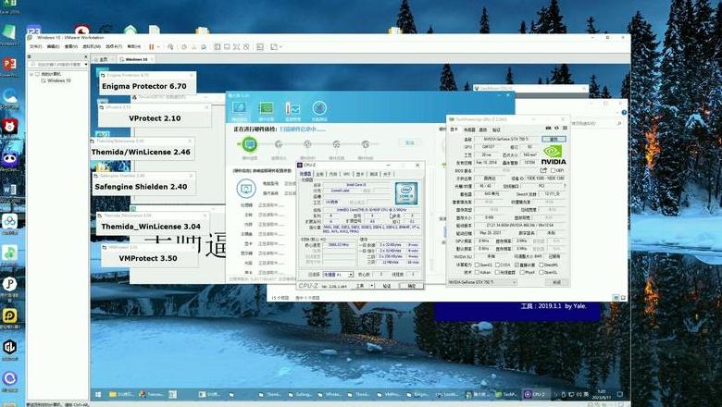Open the VMware 虚拟机(M) VM menu

[91, 46]
